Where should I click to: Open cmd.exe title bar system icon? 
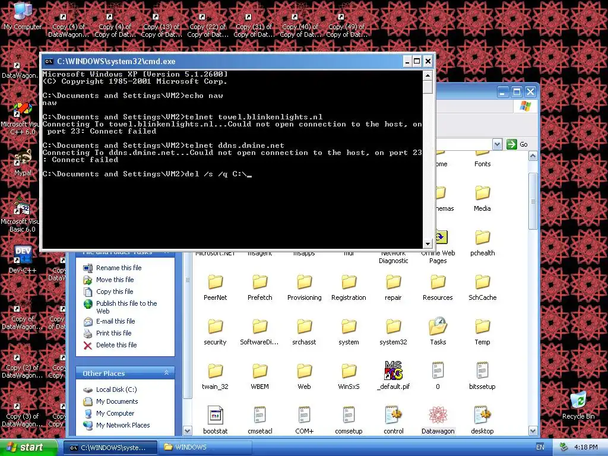[49, 61]
